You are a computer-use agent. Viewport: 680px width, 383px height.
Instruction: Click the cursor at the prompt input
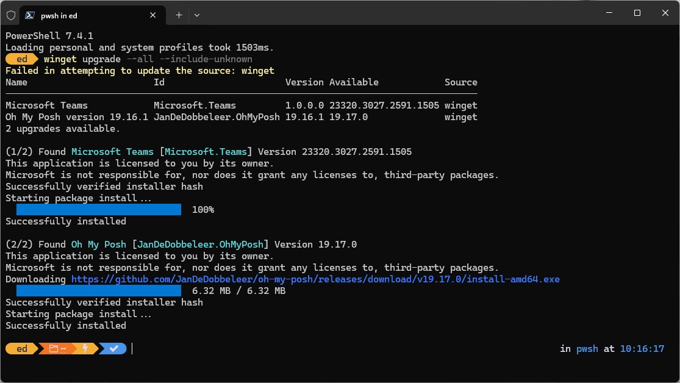point(132,349)
